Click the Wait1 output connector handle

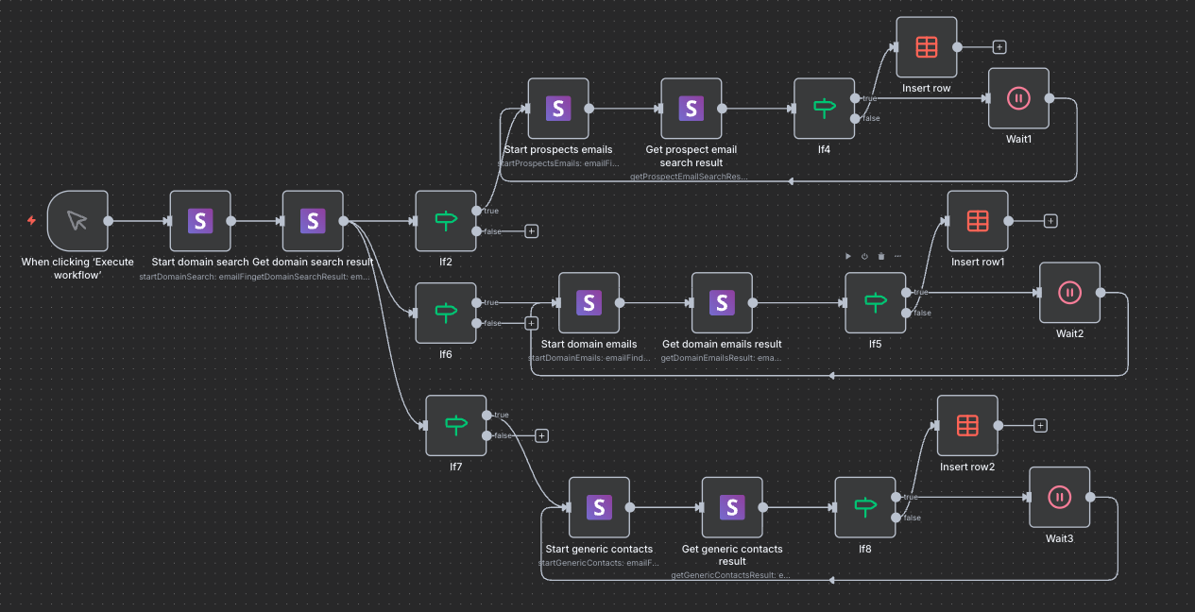pos(1050,98)
